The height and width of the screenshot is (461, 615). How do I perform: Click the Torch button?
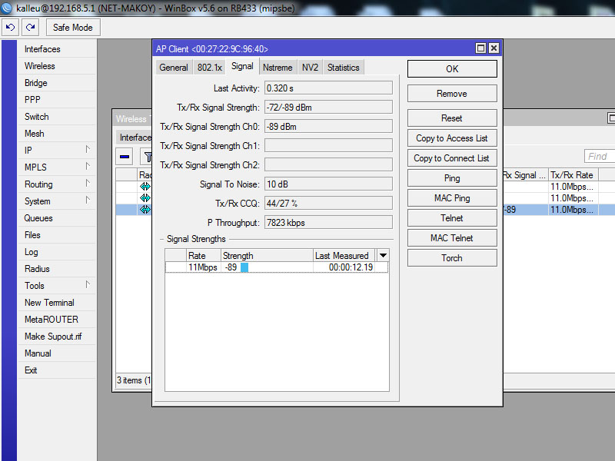point(452,258)
